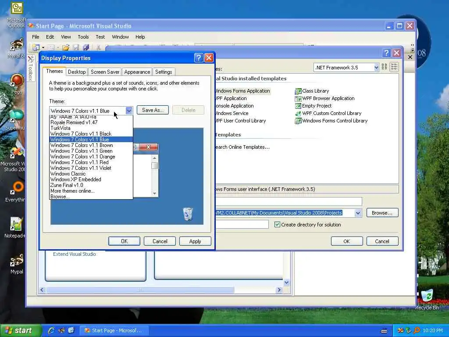449x337 pixels.
Task: Select the Empty Project template
Action: click(313, 106)
